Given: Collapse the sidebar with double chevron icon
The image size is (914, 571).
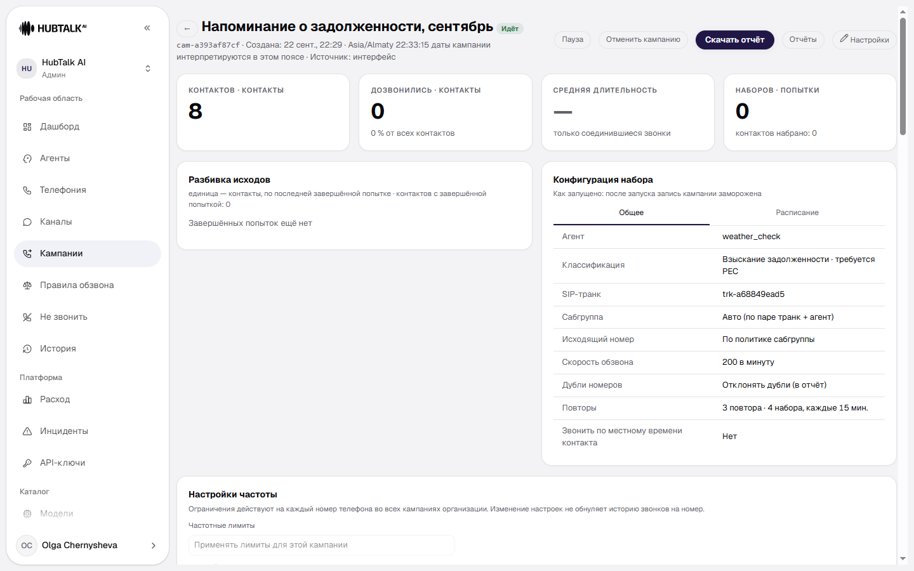Looking at the screenshot, I should click(147, 28).
